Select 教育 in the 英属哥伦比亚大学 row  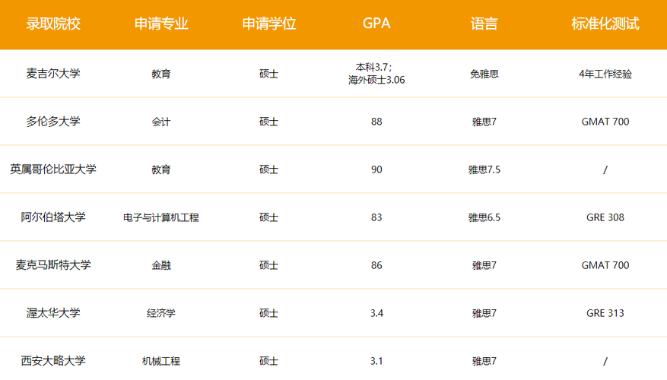coord(161,169)
